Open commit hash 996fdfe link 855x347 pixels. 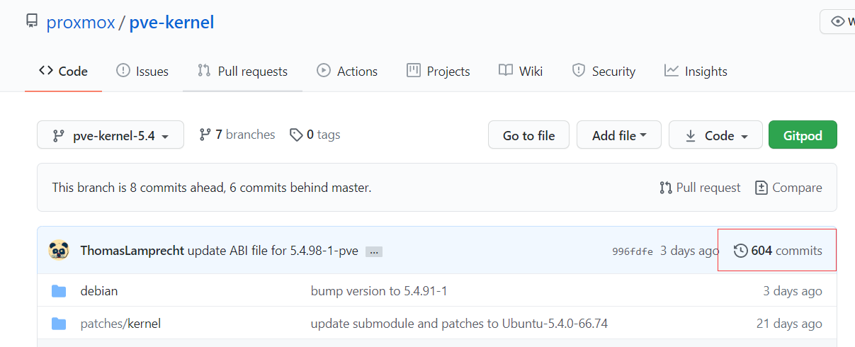(633, 251)
